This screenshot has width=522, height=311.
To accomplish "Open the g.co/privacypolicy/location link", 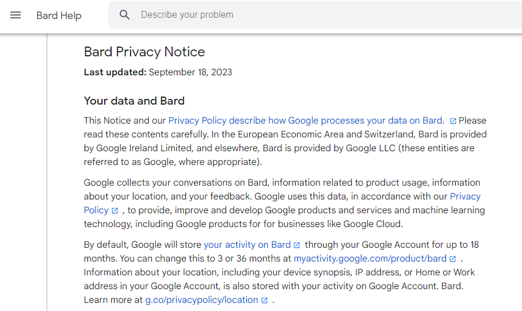I will (x=202, y=300).
